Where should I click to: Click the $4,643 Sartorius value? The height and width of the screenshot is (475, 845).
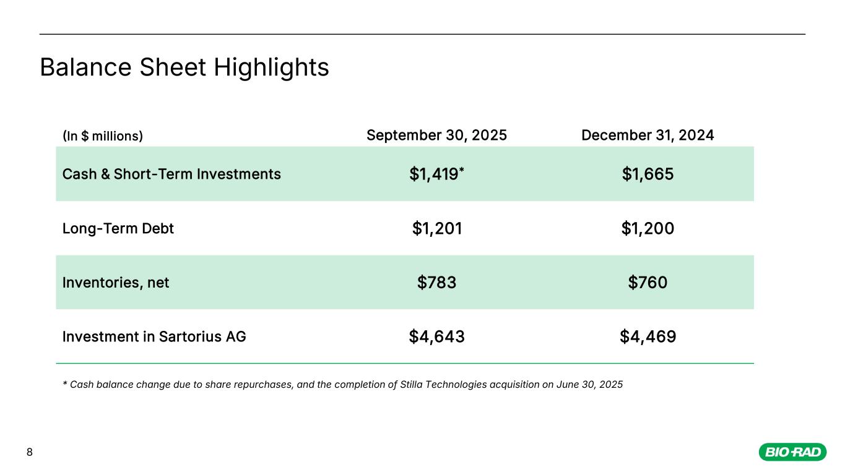(437, 337)
